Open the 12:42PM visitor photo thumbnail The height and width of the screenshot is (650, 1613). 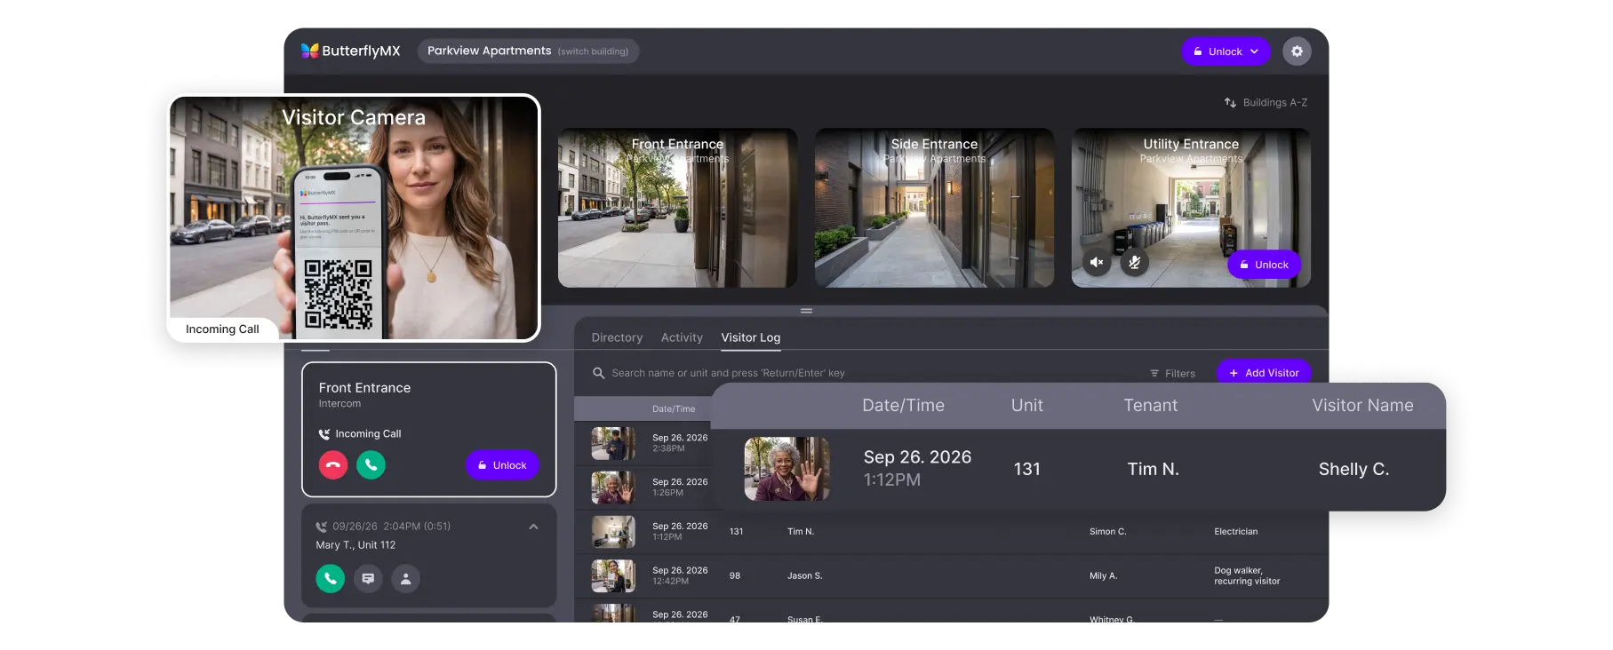613,576
